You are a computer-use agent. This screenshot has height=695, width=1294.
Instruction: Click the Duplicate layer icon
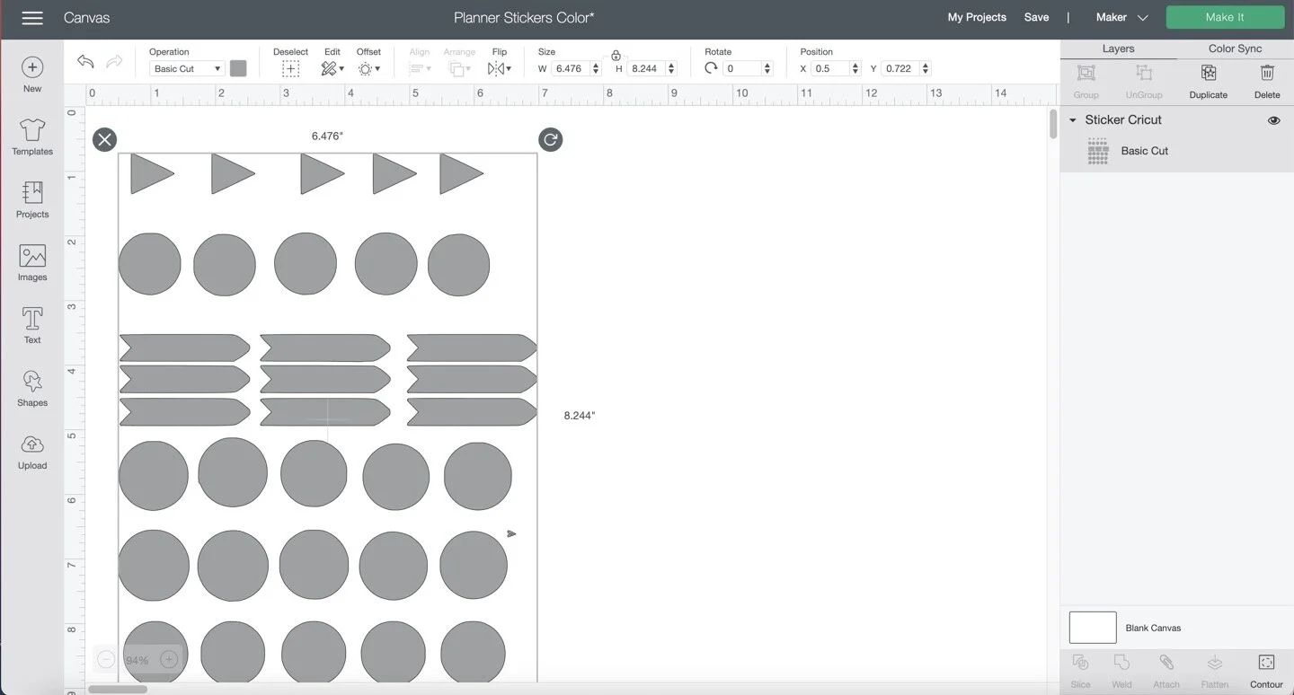tap(1208, 73)
